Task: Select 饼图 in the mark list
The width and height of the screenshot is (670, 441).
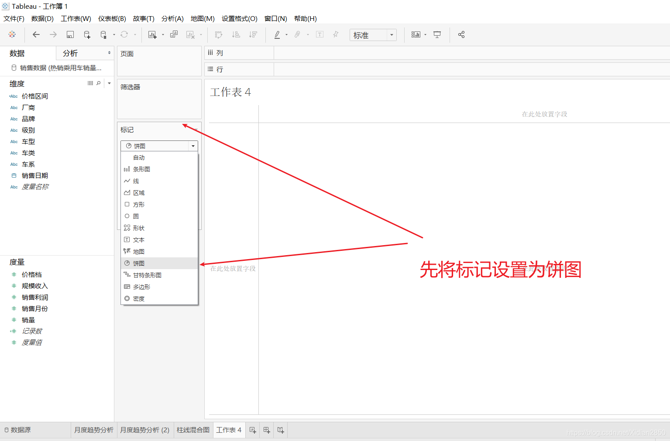Action: tap(159, 263)
